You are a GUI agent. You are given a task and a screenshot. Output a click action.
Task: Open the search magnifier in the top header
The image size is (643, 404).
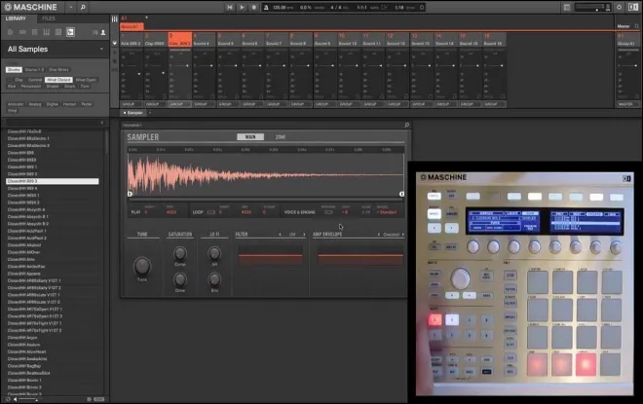click(83, 7)
